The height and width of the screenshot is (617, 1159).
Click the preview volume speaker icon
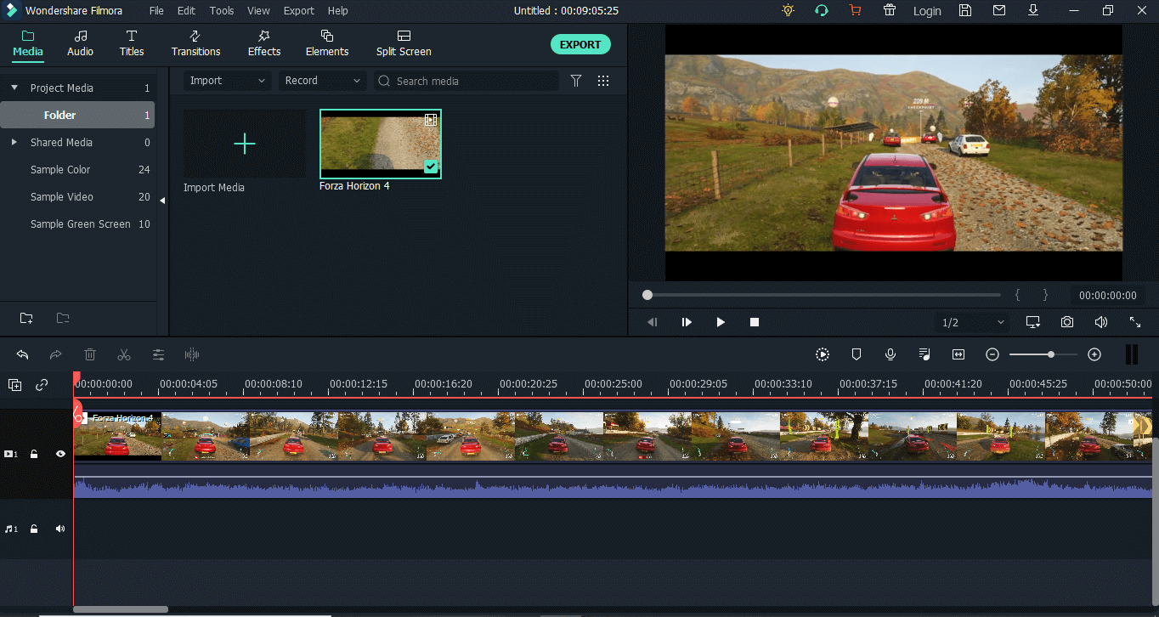(x=1101, y=322)
